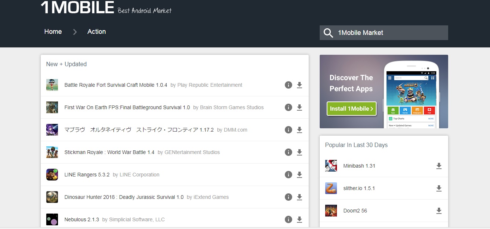Open slither.io 1.5.1 title
Image resolution: width=490 pixels, height=229 pixels.
359,188
